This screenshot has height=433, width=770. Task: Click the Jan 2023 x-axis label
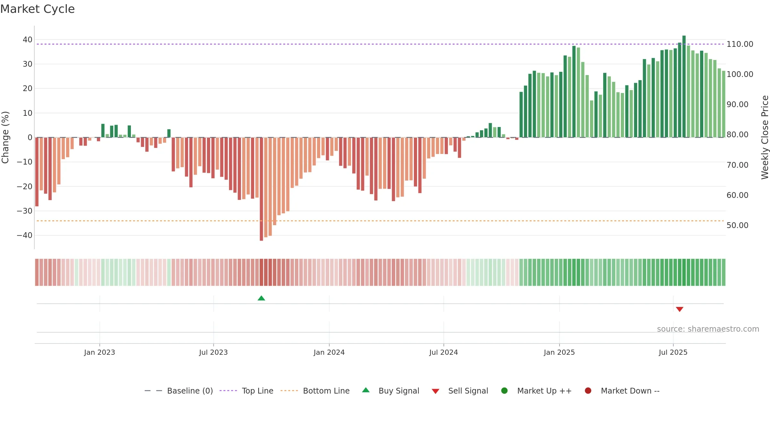tap(99, 352)
